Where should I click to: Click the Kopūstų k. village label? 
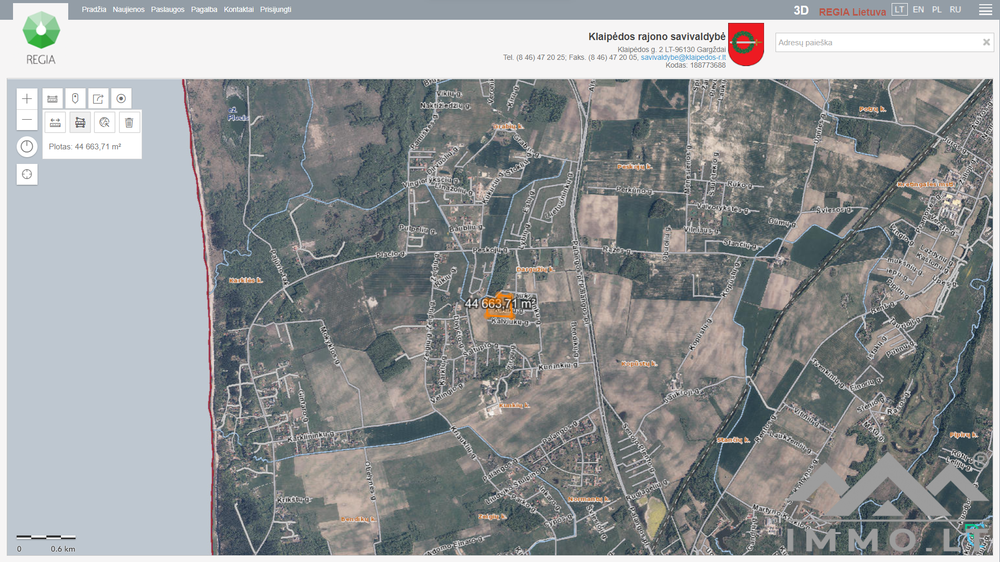point(639,364)
